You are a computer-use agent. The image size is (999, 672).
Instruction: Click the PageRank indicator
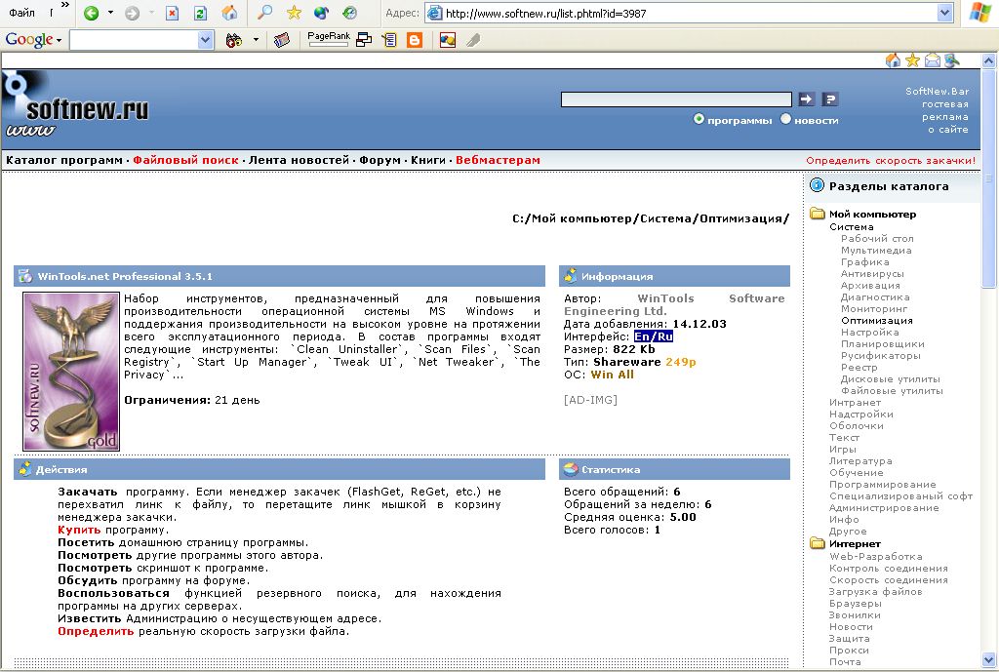[x=328, y=39]
